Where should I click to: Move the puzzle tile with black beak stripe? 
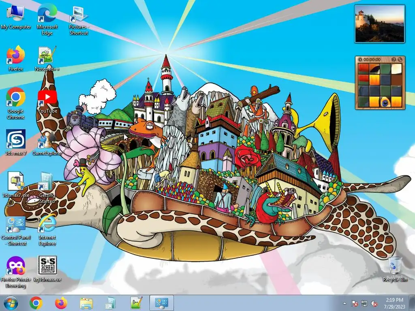tap(374, 69)
